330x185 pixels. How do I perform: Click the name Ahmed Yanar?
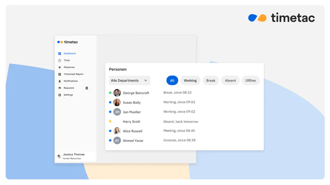[x=133, y=141]
